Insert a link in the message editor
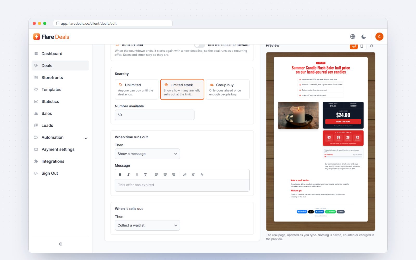The image size is (416, 260). [185, 175]
